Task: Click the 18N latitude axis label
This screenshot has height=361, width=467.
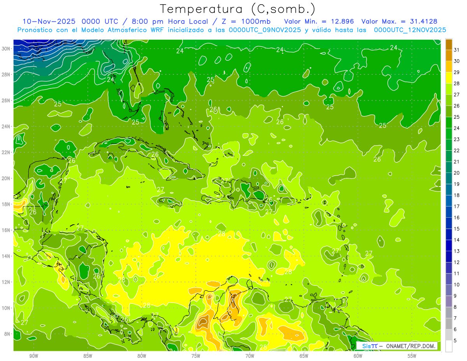Action: tap(7, 204)
